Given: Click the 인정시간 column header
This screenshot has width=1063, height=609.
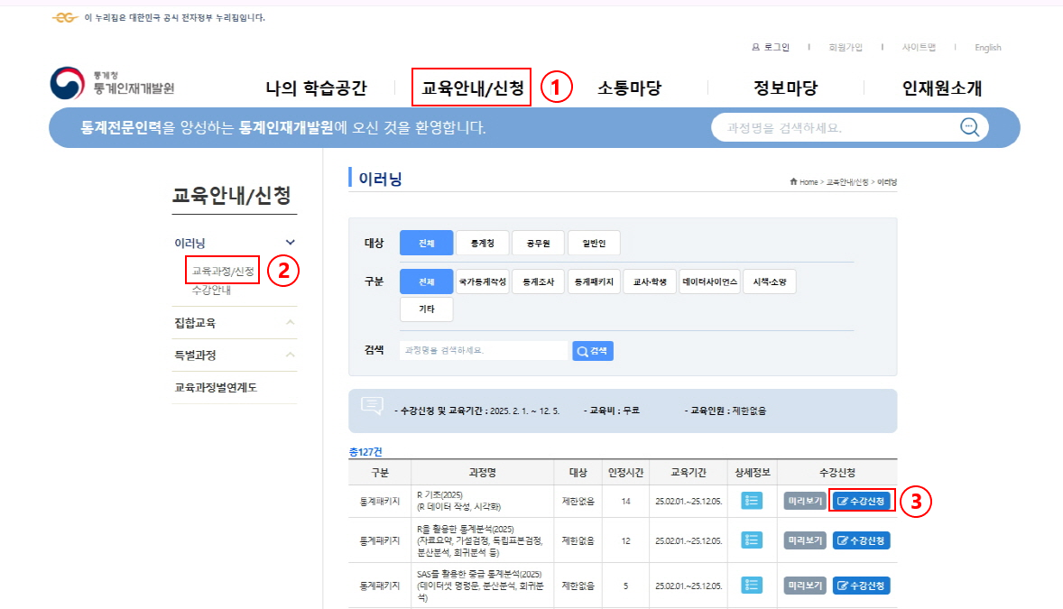Looking at the screenshot, I should tap(625, 472).
